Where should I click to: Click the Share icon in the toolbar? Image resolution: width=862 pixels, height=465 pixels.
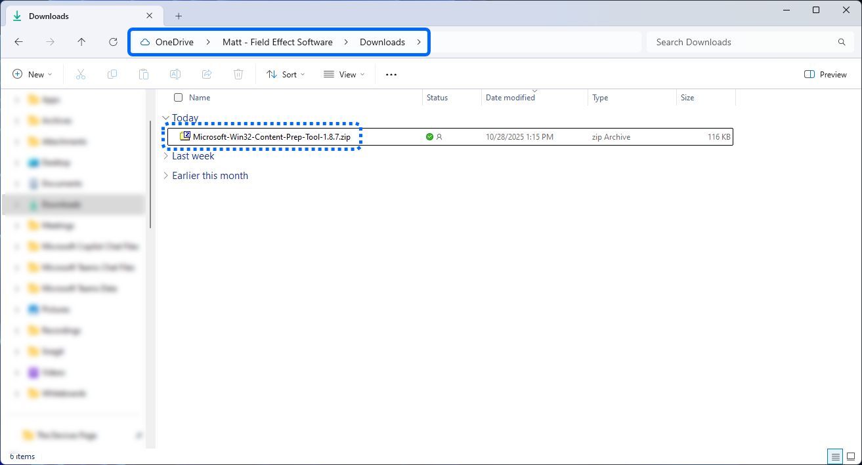(x=207, y=75)
